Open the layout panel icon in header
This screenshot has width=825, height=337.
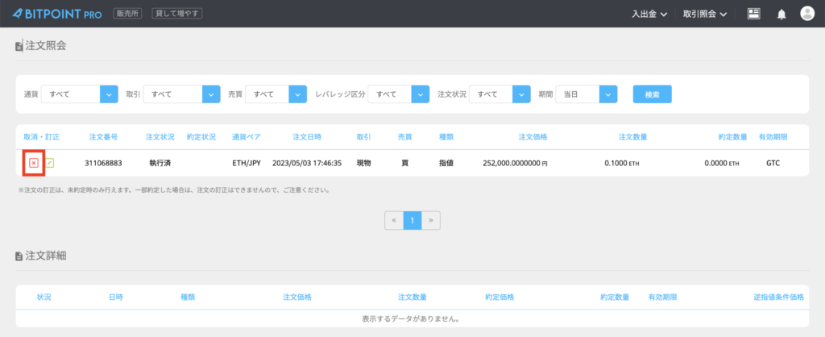coord(754,14)
